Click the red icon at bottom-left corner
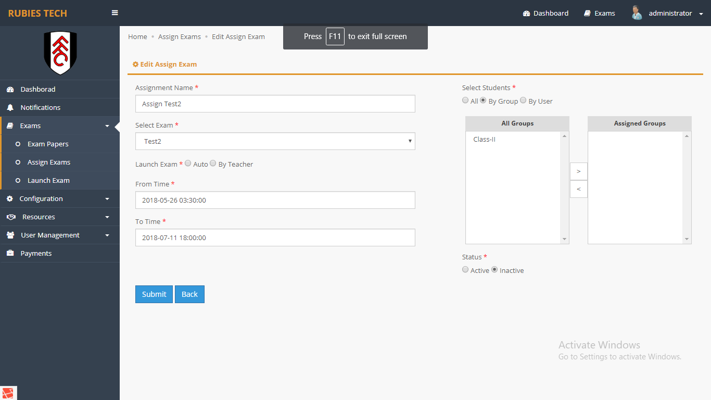 click(9, 393)
